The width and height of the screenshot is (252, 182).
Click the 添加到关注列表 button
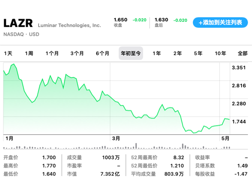[x=220, y=23]
